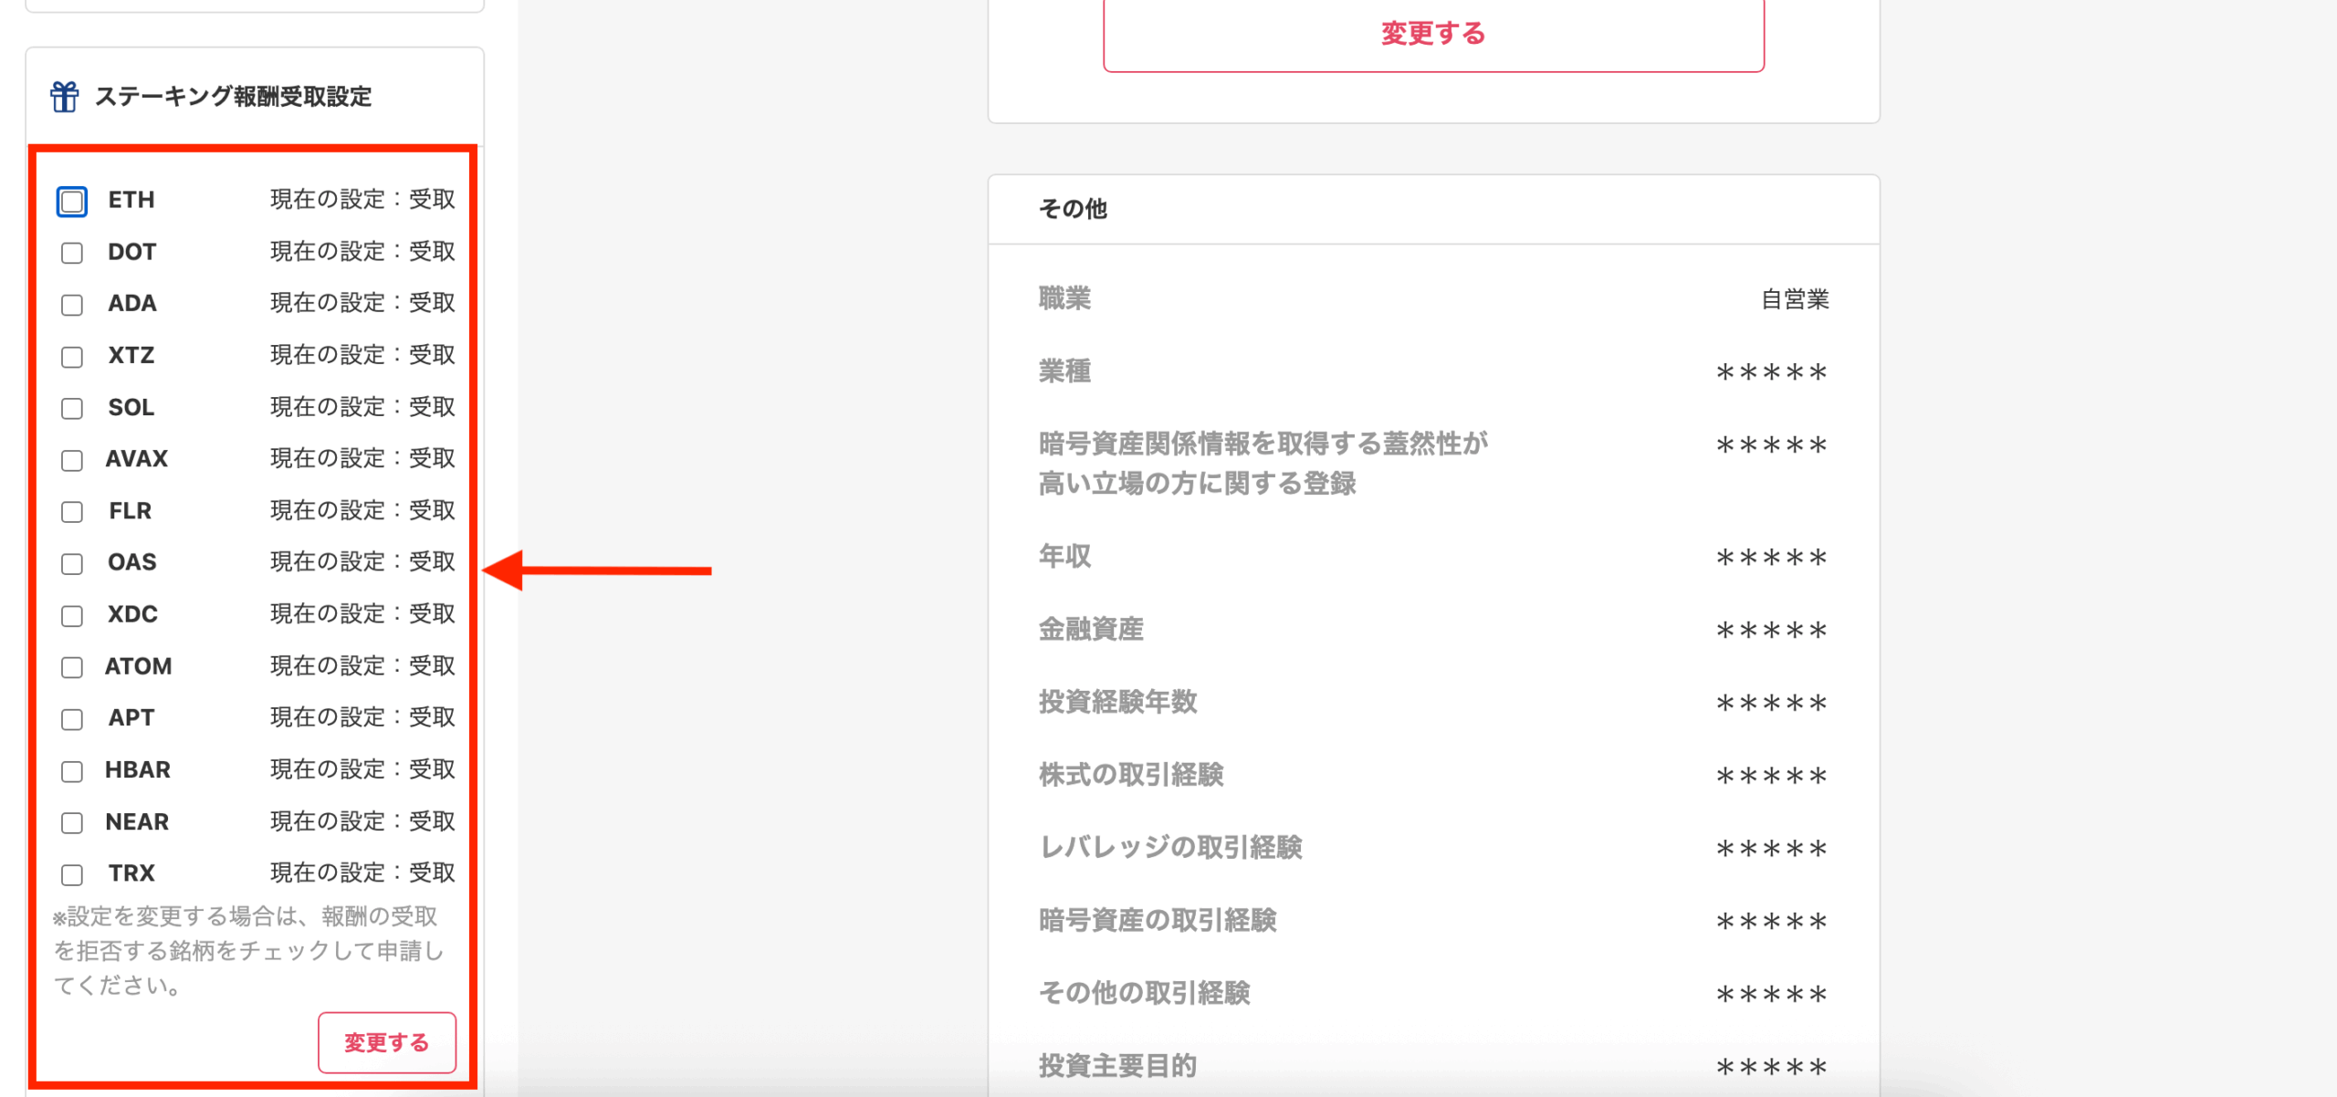
Task: Tick the OAS checkbox
Action: 72,564
